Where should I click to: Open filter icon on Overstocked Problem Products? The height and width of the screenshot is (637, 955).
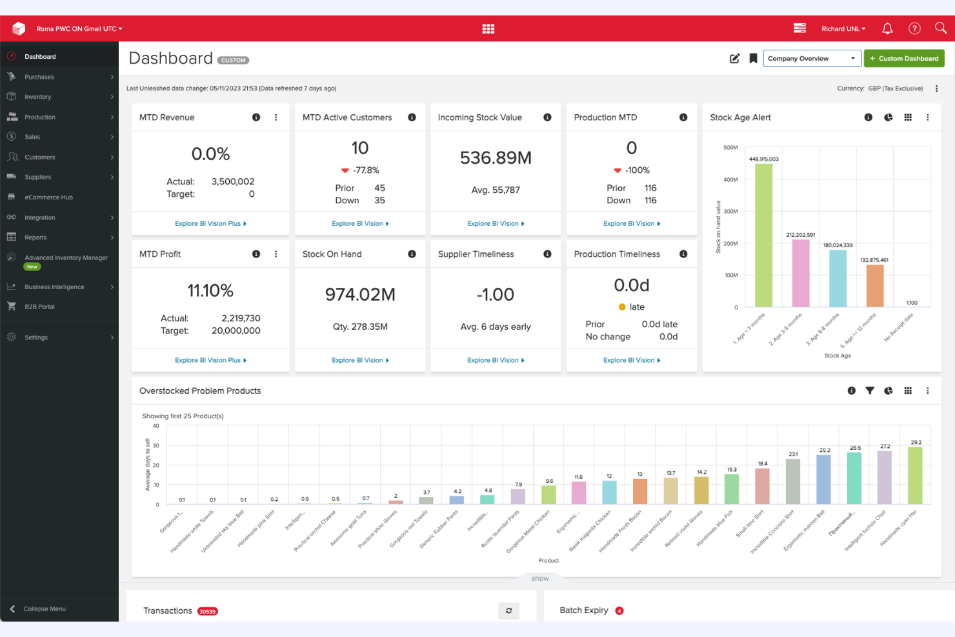click(870, 391)
